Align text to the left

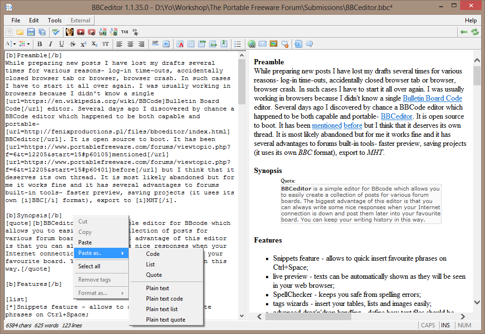[119, 44]
